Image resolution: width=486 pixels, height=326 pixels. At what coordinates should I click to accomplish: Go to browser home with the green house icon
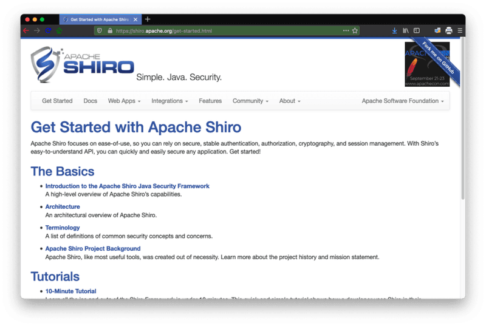click(x=59, y=30)
